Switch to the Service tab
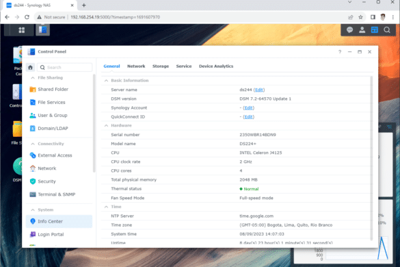 pos(184,66)
